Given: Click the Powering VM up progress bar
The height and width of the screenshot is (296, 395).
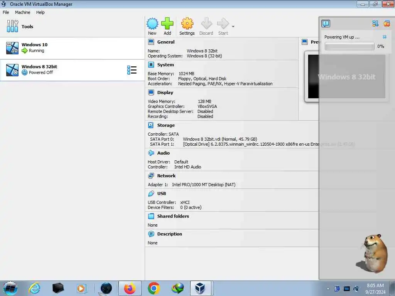Looking at the screenshot, I should pyautogui.click(x=349, y=46).
